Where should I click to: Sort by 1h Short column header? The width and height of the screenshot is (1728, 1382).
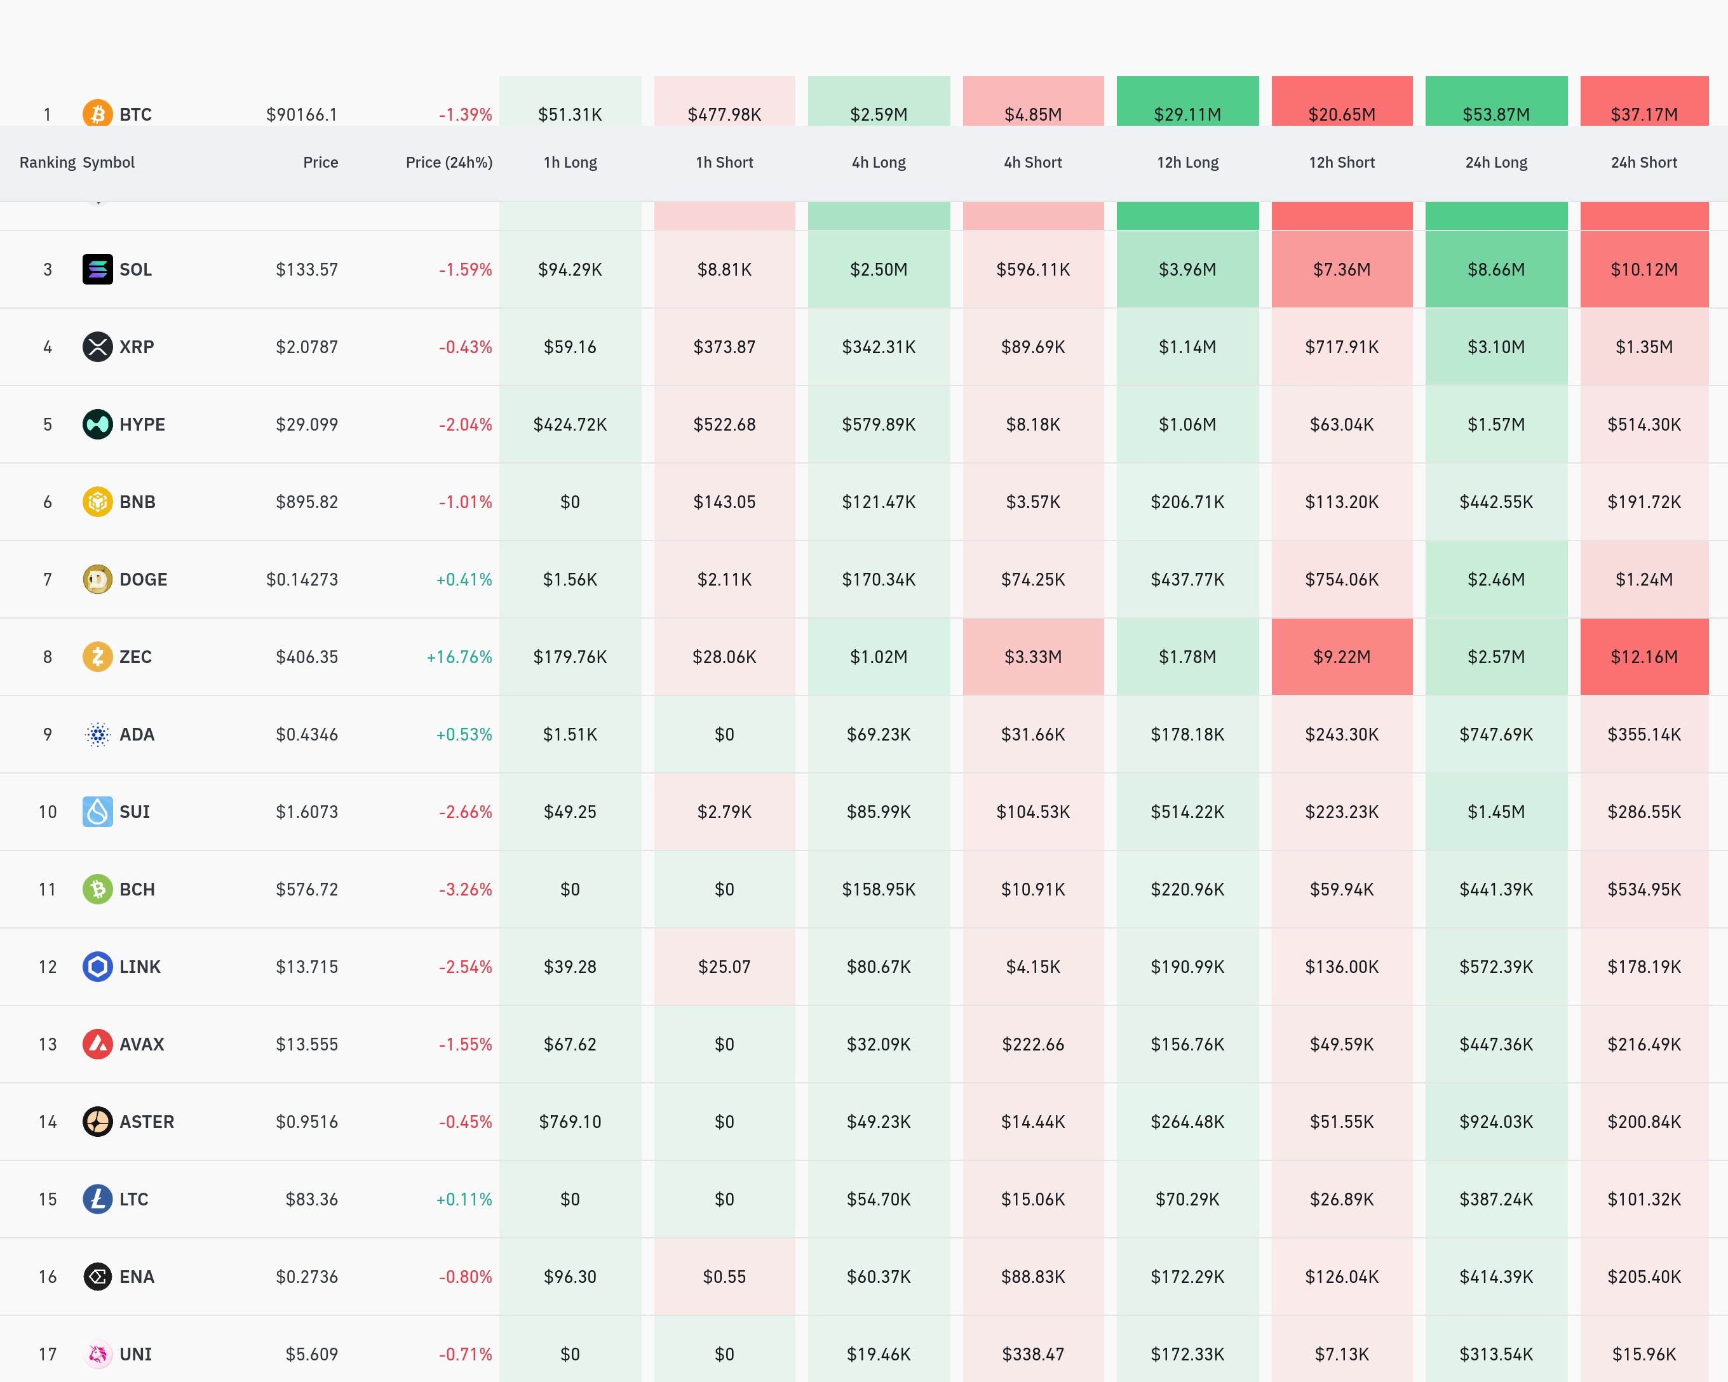[724, 163]
